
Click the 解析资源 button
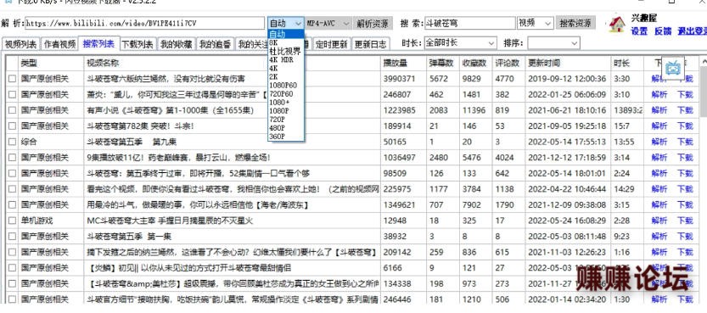tap(373, 23)
